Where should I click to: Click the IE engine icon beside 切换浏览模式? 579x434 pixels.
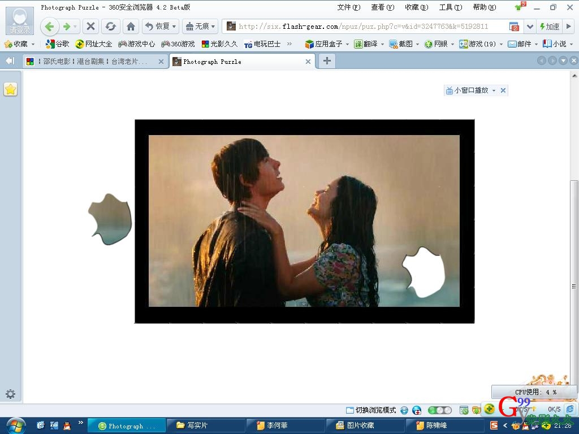pyautogui.click(x=404, y=410)
